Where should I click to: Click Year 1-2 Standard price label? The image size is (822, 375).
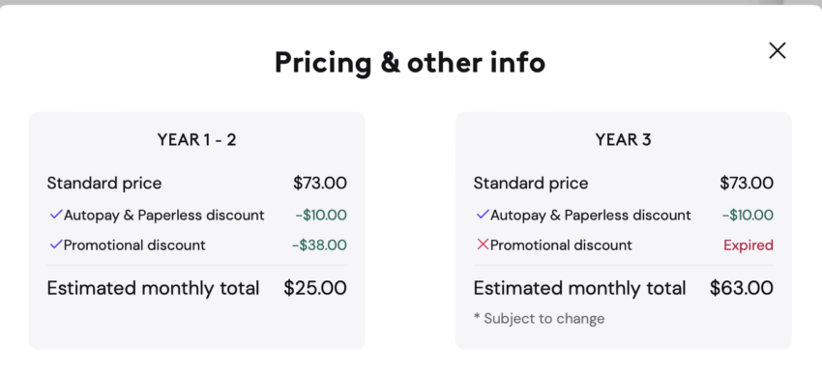pyautogui.click(x=104, y=184)
